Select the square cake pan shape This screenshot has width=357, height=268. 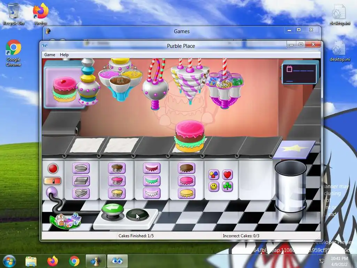tap(81, 181)
